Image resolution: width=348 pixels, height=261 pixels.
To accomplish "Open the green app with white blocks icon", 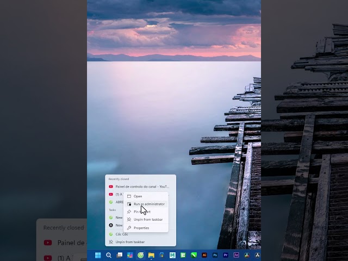I will click(183, 255).
